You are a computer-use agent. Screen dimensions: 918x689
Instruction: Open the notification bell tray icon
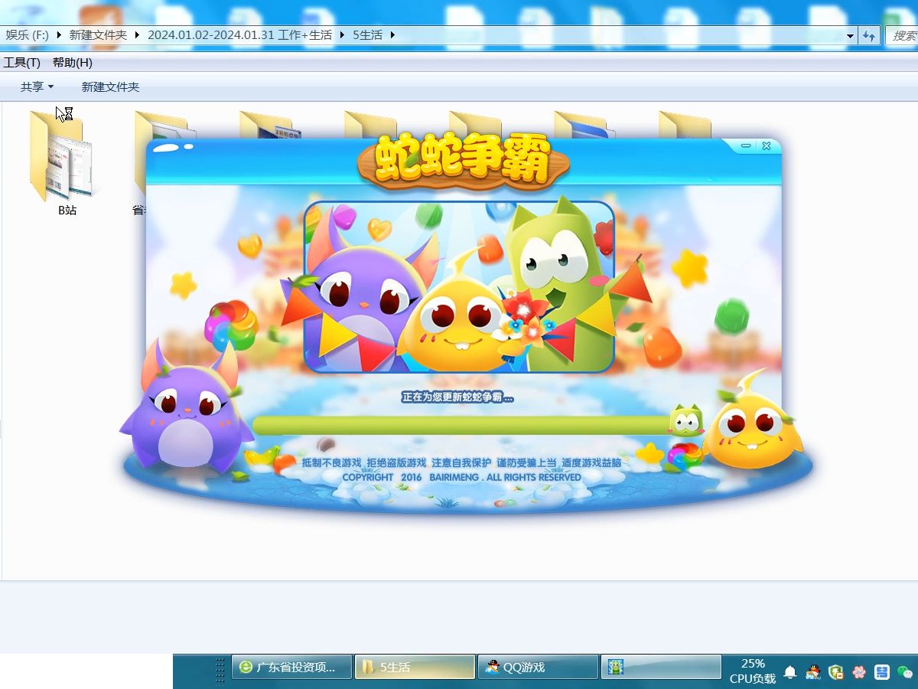(790, 672)
